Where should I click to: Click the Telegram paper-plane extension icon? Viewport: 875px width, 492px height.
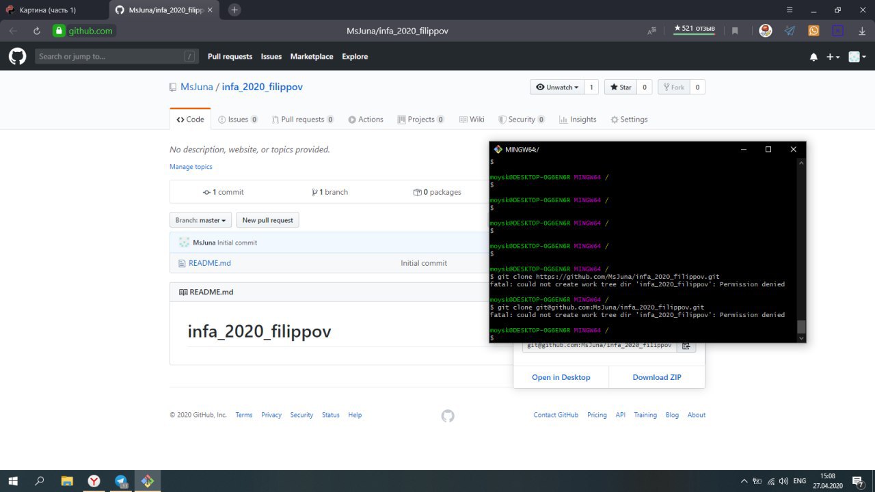click(x=790, y=31)
